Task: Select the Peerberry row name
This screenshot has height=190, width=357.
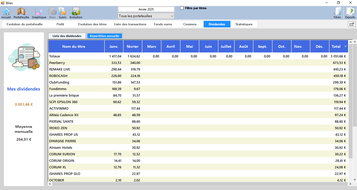Action: [x=57, y=63]
